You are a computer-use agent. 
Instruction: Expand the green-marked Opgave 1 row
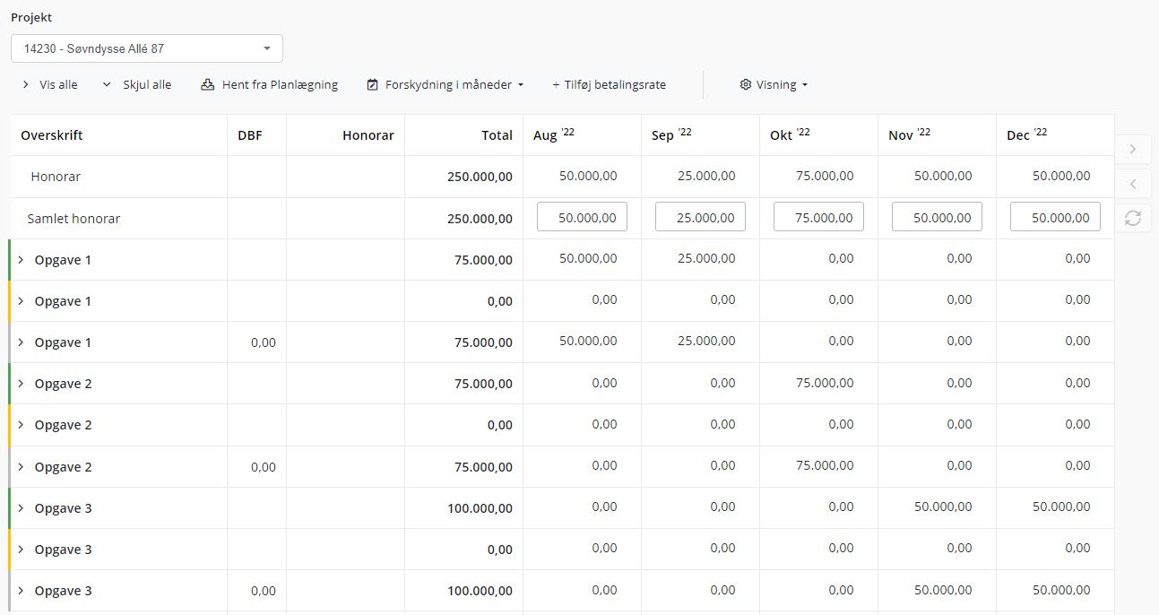[22, 260]
